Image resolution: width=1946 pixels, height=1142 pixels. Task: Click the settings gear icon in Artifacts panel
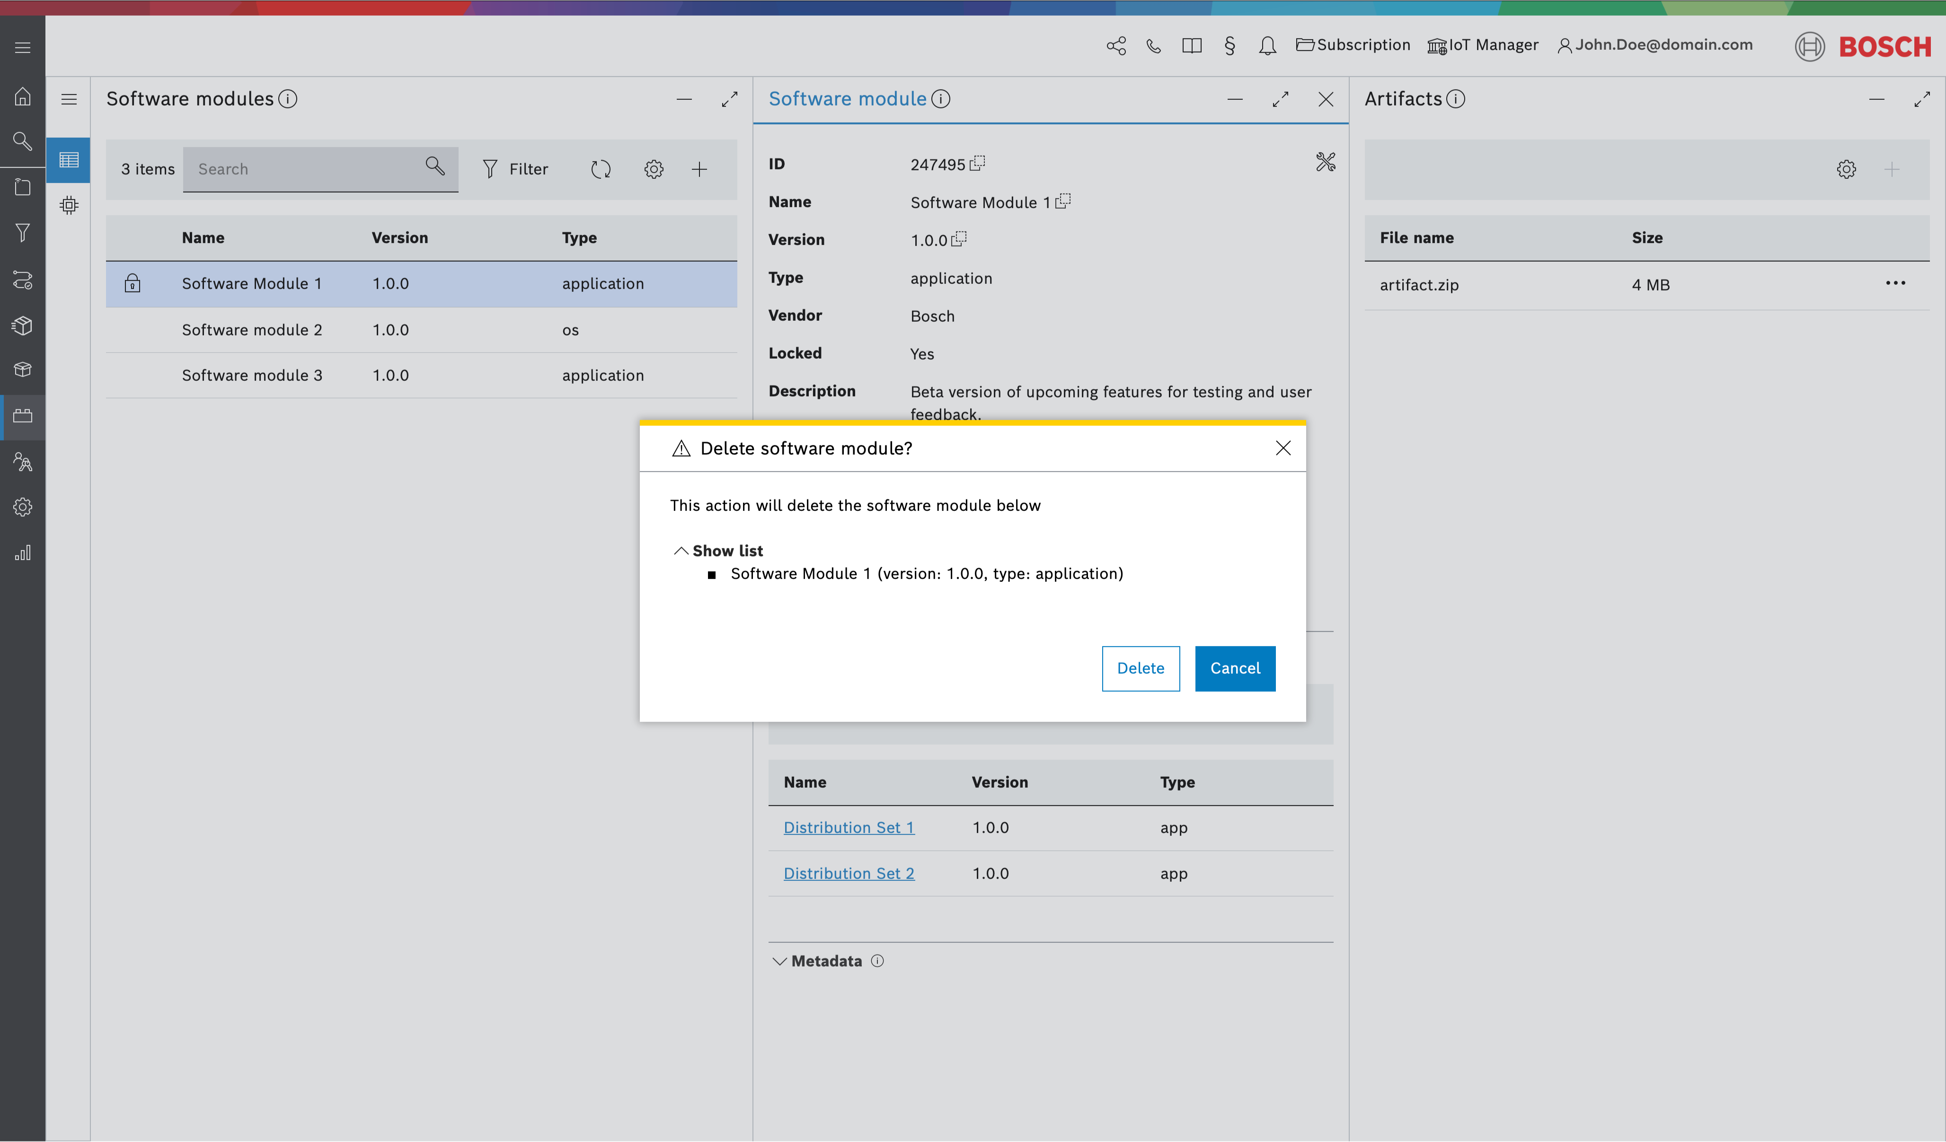[1847, 168]
